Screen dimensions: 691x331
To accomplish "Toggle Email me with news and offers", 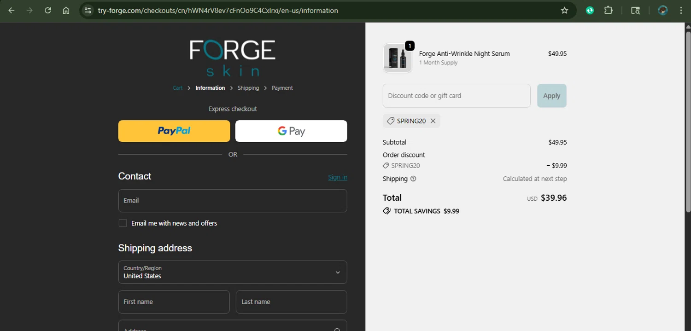I will pyautogui.click(x=123, y=223).
